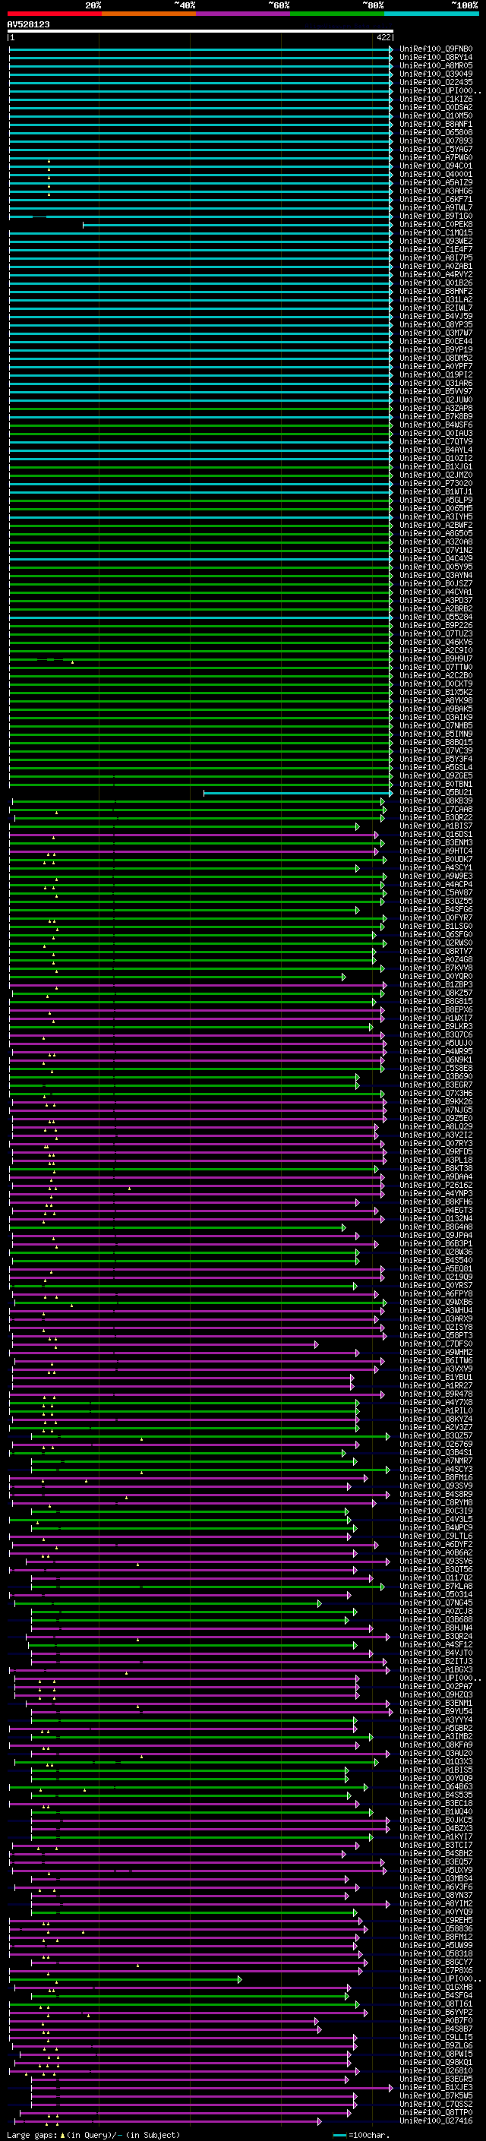
Task: Click the green ~80% identity legend segment
Action: pyautogui.click(x=337, y=14)
